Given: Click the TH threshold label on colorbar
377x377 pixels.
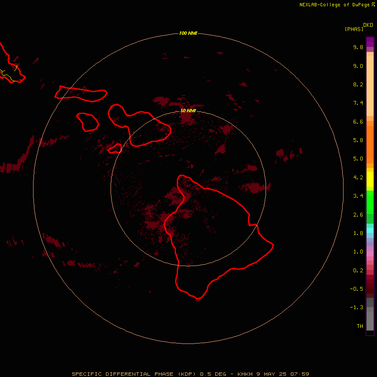Looking at the screenshot, I should (360, 326).
